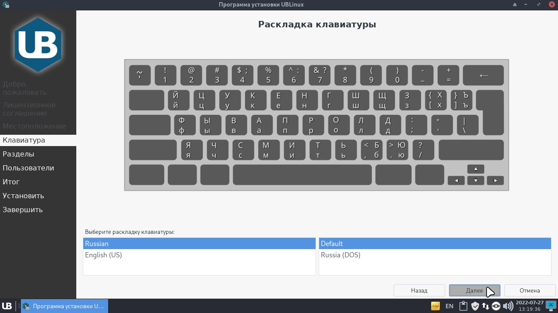Click the Ж colon-semicolon key on preview
This screenshot has width=558, height=313.
coord(416,125)
